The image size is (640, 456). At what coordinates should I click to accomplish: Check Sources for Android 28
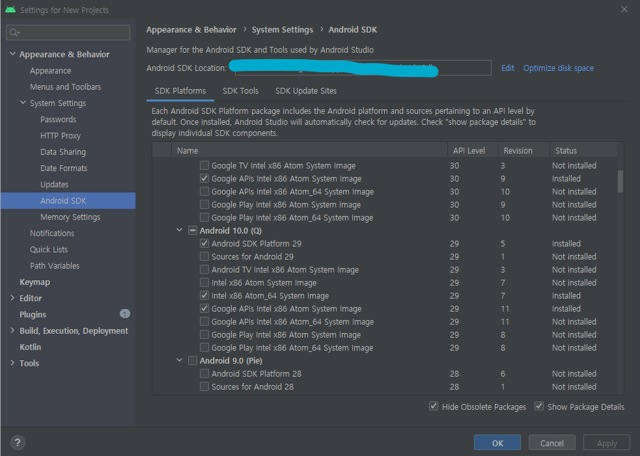coord(204,386)
